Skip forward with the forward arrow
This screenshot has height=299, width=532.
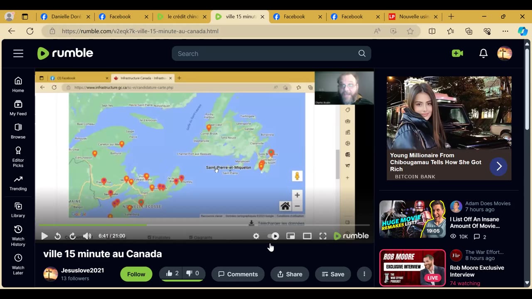[x=72, y=236]
